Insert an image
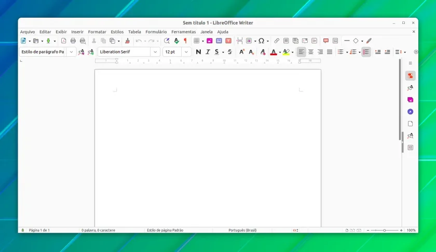This screenshot has height=252, width=436. click(209, 41)
